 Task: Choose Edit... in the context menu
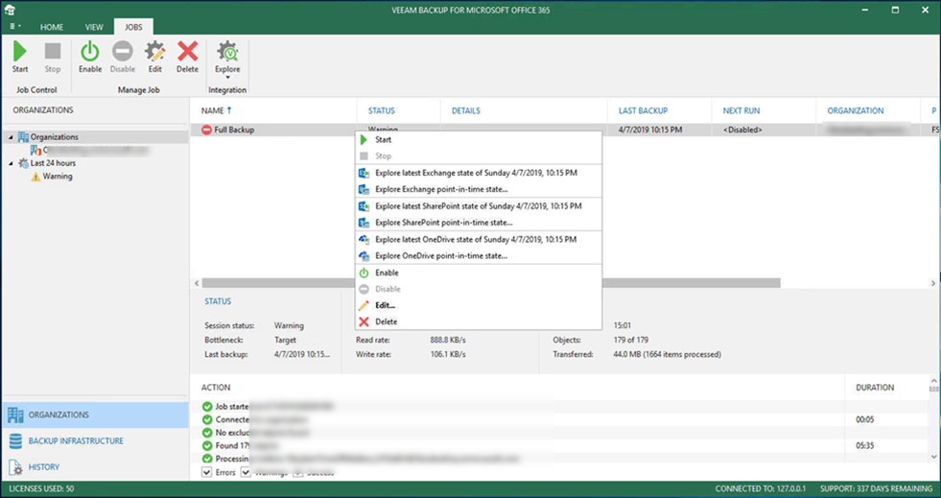(x=479, y=305)
